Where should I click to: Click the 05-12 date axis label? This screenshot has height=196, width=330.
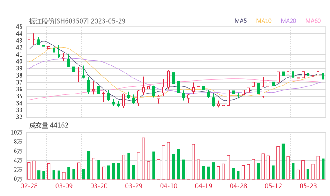[273, 186]
